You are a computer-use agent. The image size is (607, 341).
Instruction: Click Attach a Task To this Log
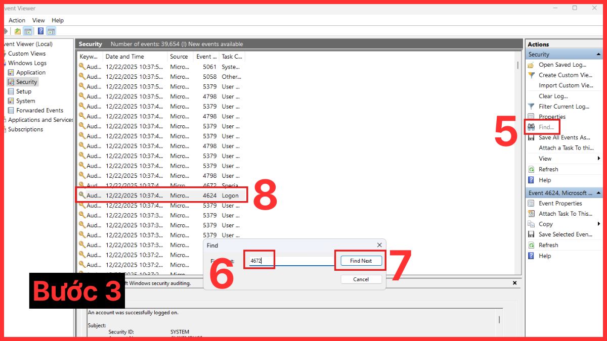point(566,148)
